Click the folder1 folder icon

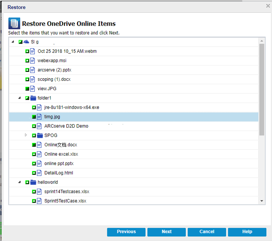(x=33, y=98)
